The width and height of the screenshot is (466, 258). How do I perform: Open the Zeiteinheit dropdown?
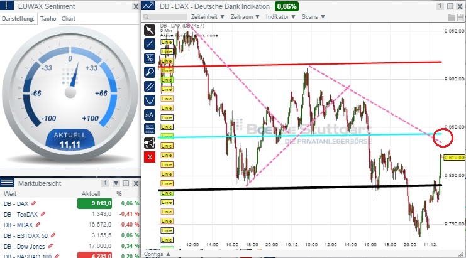coord(208,17)
